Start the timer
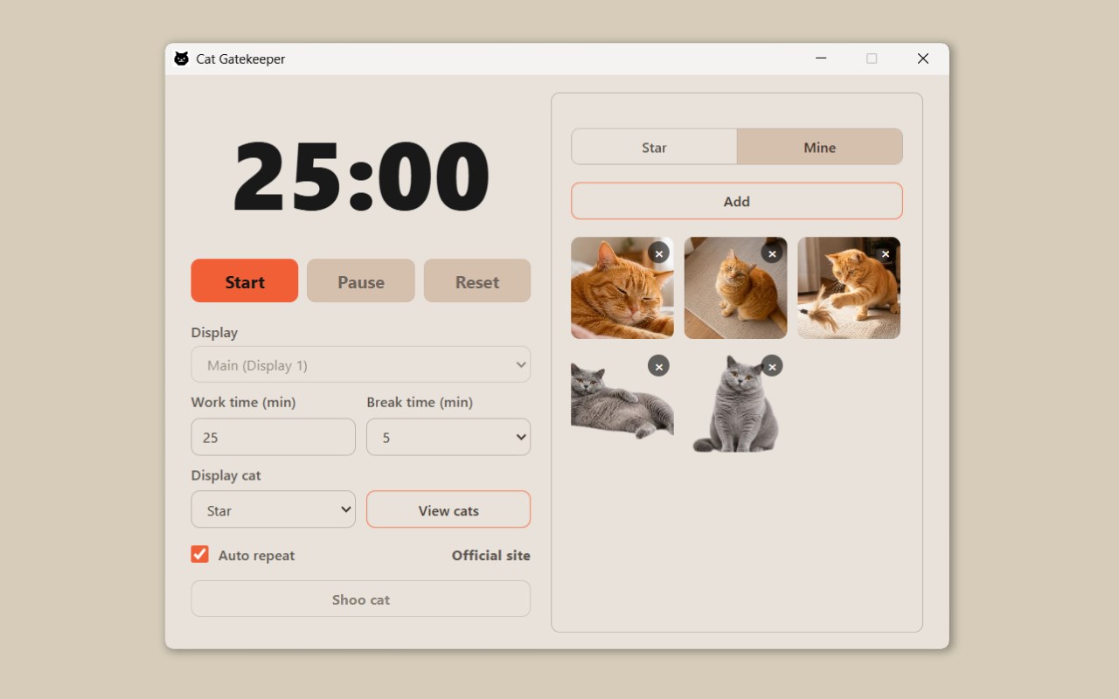1119x699 pixels. pos(245,281)
